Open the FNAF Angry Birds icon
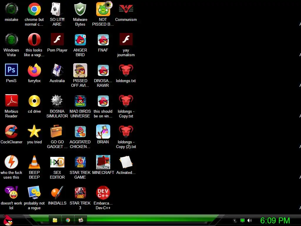The width and height of the screenshot is (301, 226). [x=103, y=40]
